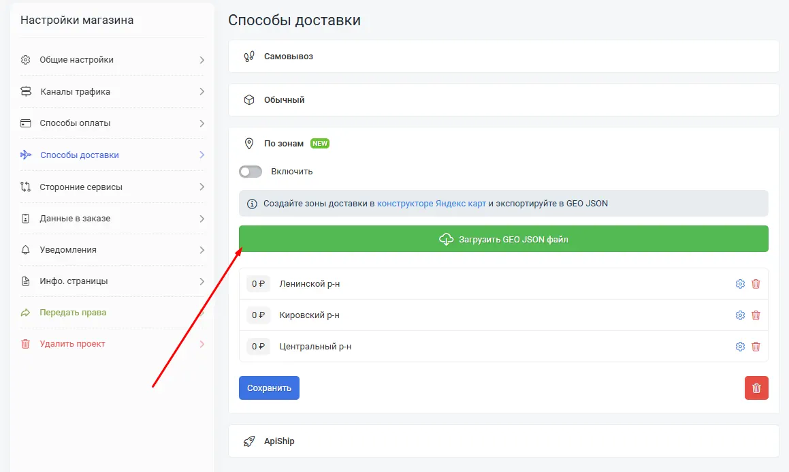Open settings gear for Центральный р-н zone
Viewport: 789px width, 472px height.
click(740, 347)
